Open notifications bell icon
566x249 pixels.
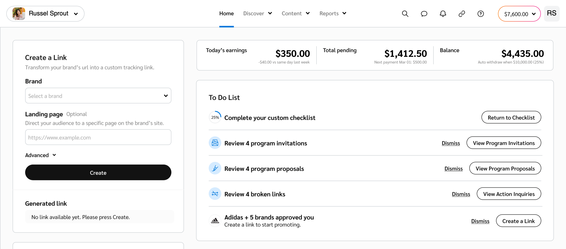[443, 14]
